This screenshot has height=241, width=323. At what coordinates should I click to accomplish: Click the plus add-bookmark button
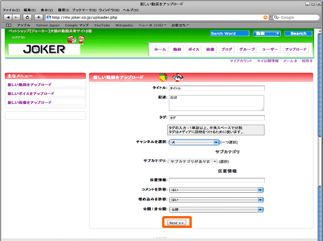(x=39, y=17)
